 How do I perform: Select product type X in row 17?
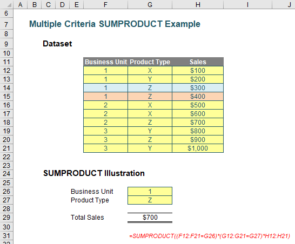pos(150,114)
